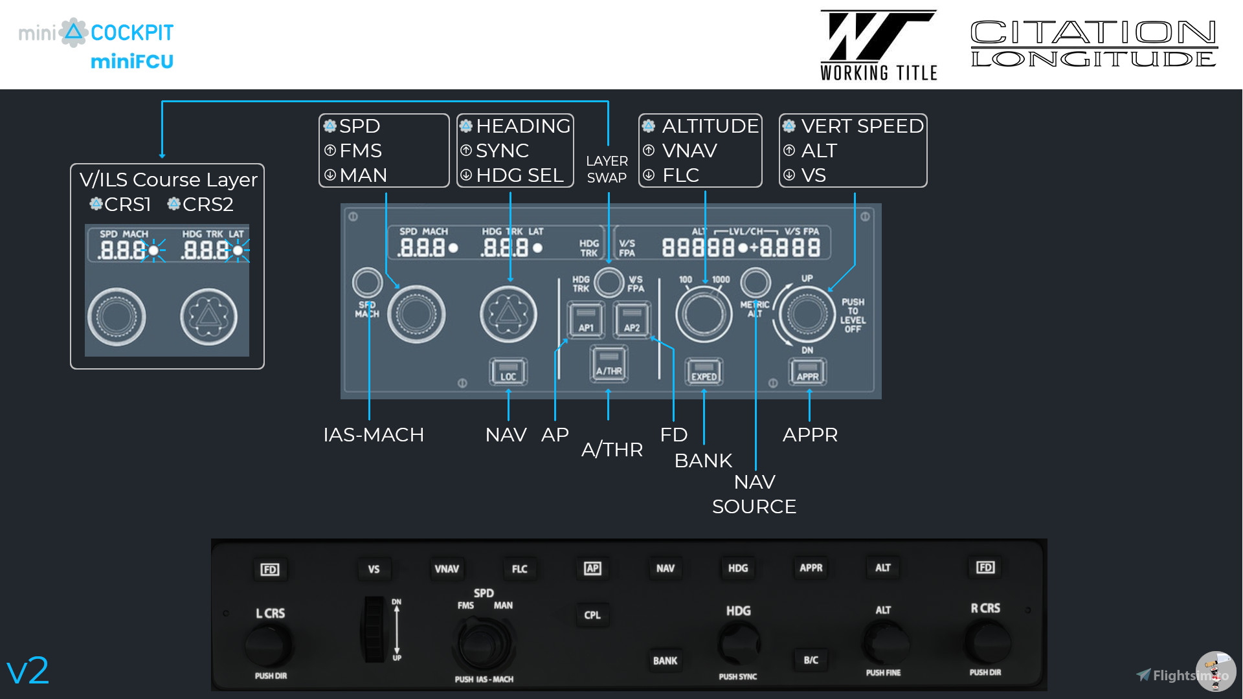Click the METRIC ALT round pushbutton

pyautogui.click(x=755, y=283)
